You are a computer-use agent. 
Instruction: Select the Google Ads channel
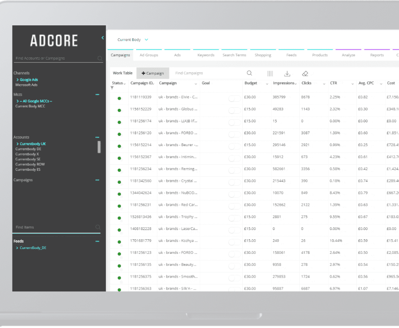point(29,80)
